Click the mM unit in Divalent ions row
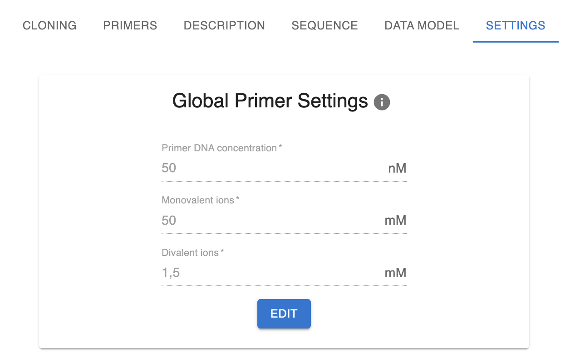 [395, 273]
